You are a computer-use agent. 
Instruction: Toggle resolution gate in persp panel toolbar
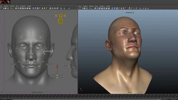[100, 8]
